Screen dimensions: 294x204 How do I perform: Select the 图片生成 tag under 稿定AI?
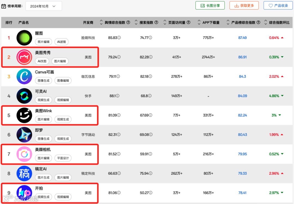pos(44,177)
